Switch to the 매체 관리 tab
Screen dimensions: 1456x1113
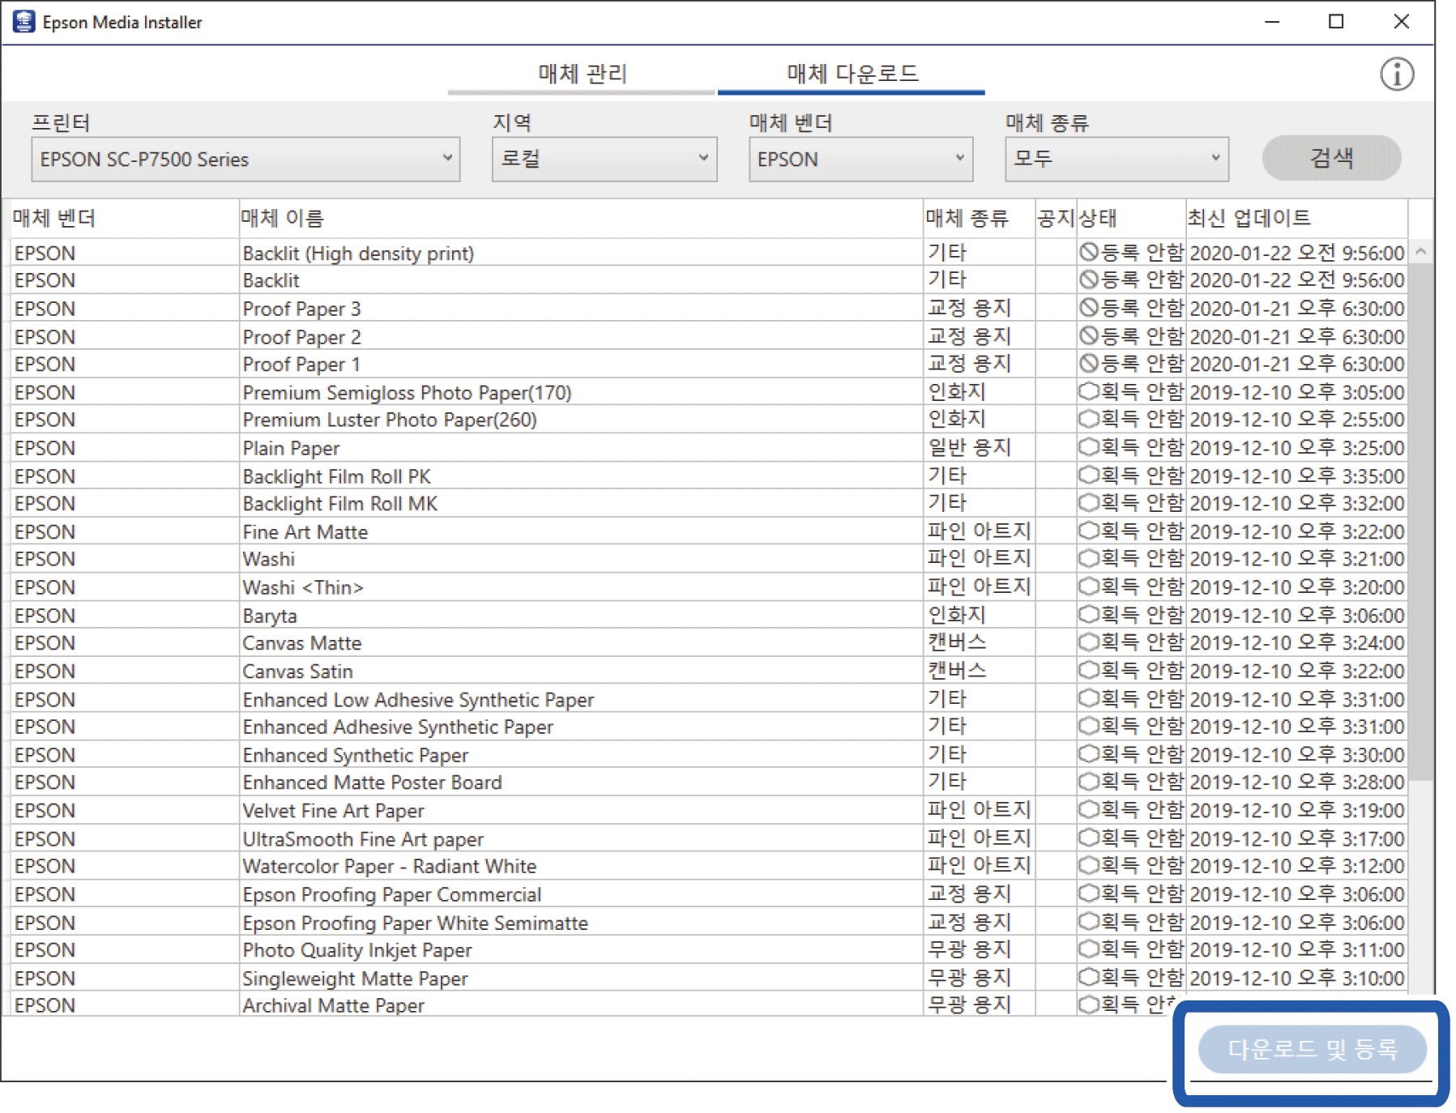tap(582, 75)
